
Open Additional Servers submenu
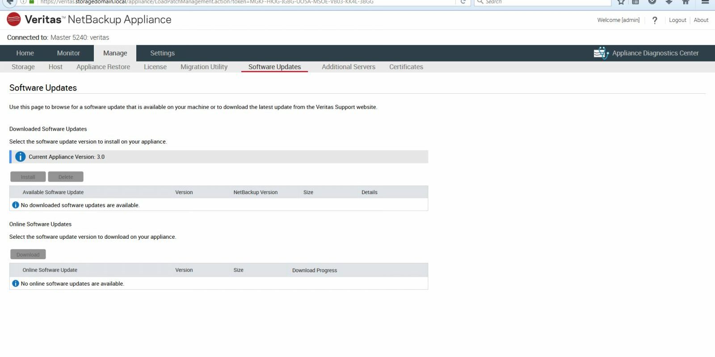click(x=349, y=67)
